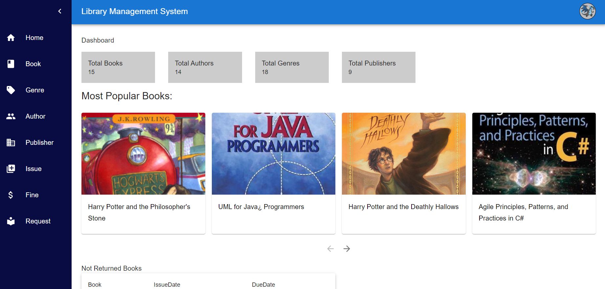This screenshot has width=605, height=289.
Task: Collapse the sidebar with chevron arrow
Action: (60, 11)
